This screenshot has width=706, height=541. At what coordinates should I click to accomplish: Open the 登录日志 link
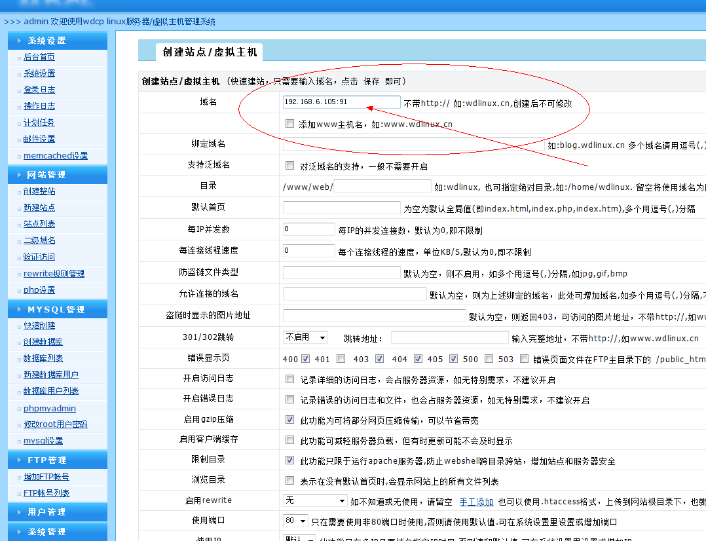click(x=39, y=90)
